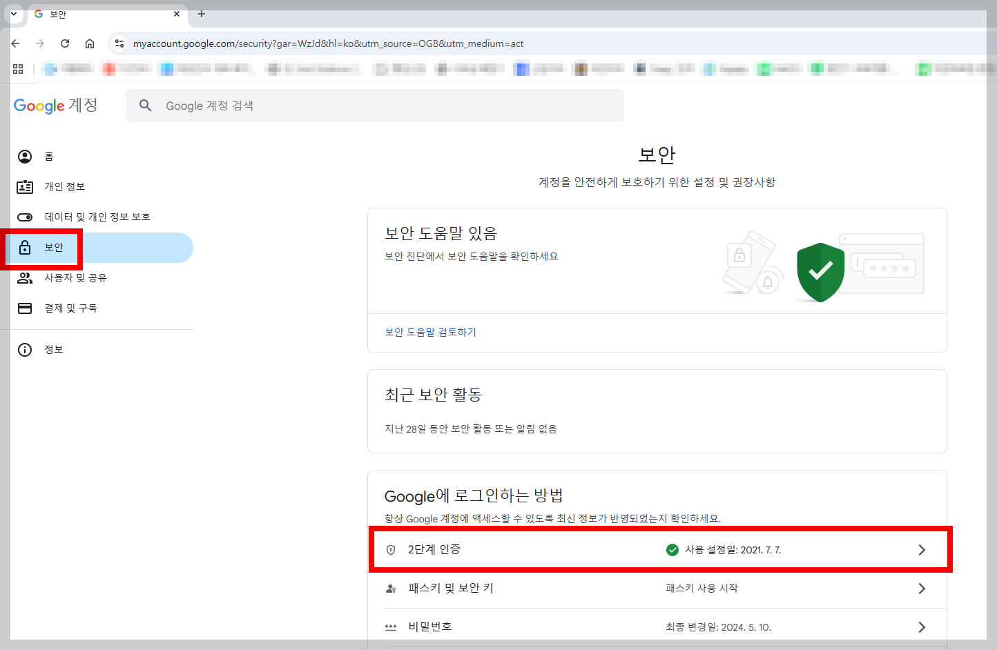Image resolution: width=997 pixels, height=650 pixels.
Task: Click the Google 계정 logo
Action: click(55, 105)
